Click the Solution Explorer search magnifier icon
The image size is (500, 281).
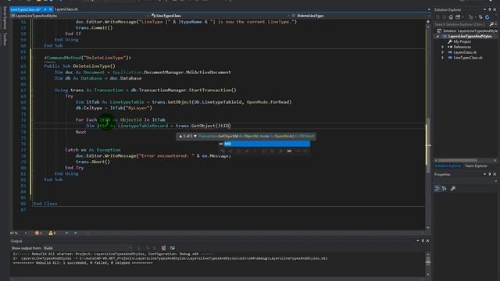pos(491,24)
